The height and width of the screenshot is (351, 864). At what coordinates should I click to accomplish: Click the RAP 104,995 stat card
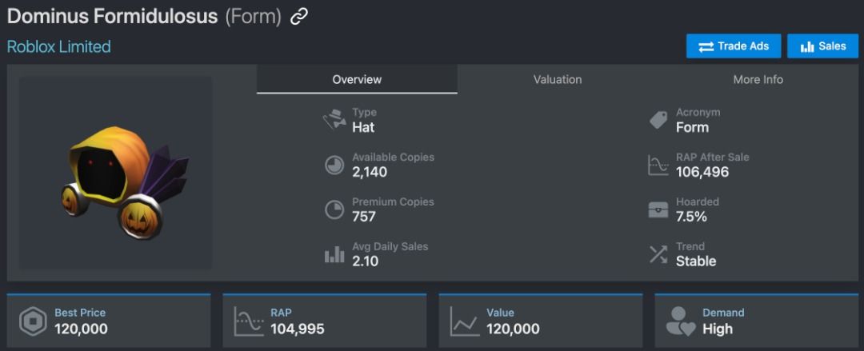(325, 321)
